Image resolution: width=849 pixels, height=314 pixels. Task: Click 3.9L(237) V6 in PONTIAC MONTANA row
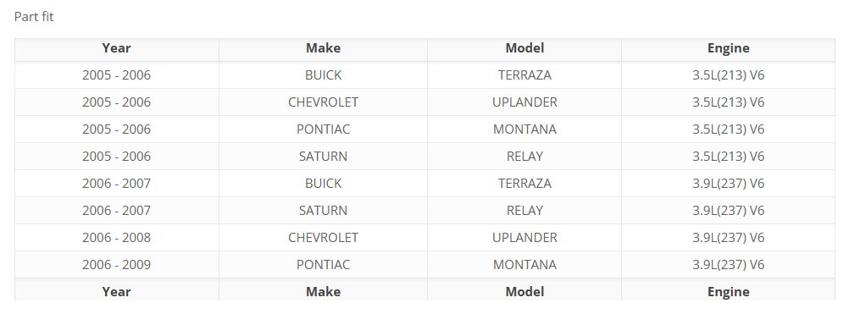click(x=728, y=264)
